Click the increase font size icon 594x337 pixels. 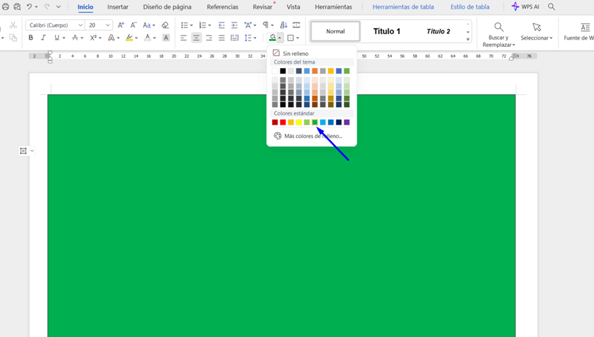(x=121, y=25)
